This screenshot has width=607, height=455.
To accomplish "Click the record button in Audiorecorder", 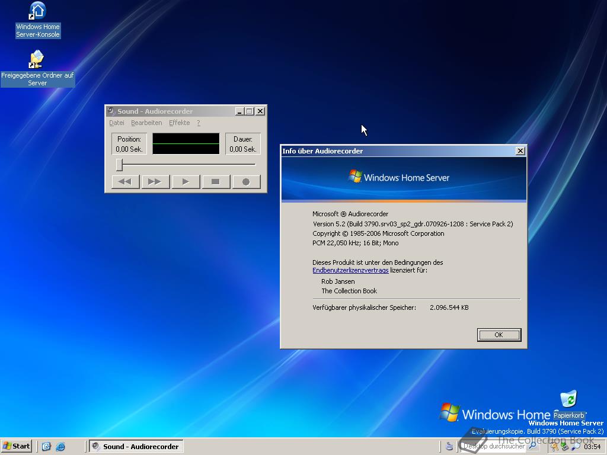I will 246,182.
